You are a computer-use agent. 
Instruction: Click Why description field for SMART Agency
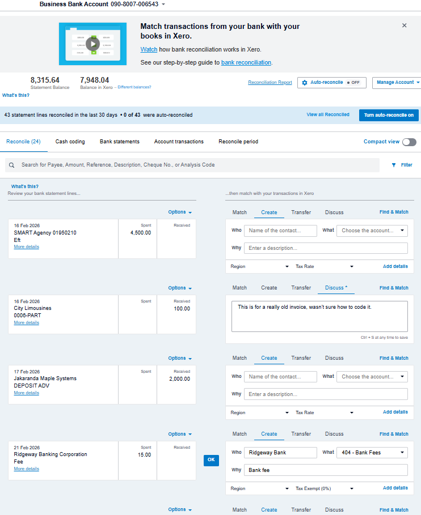click(x=326, y=248)
